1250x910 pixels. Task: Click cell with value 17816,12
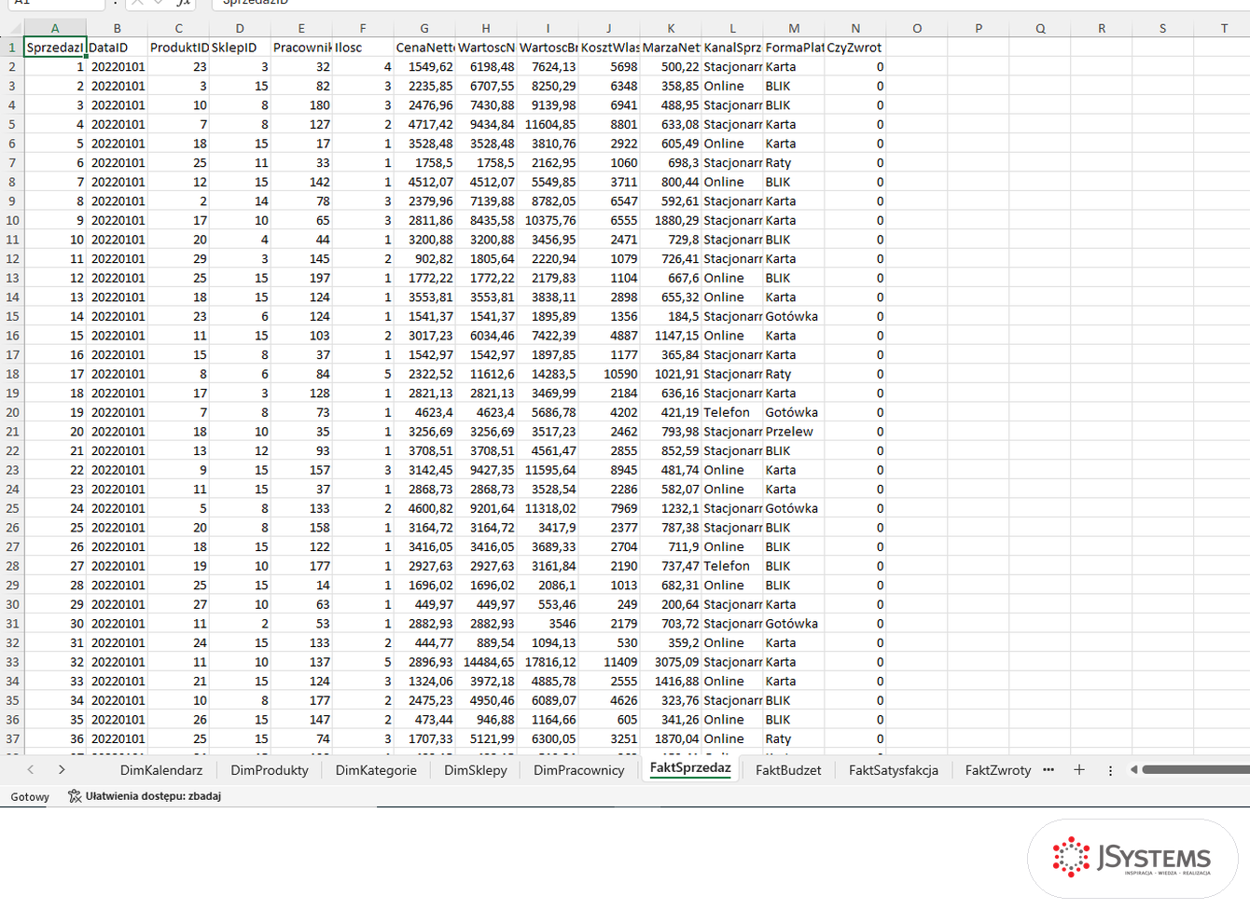[548, 662]
